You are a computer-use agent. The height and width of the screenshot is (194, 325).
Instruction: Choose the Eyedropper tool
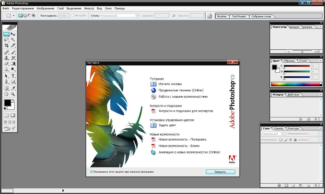pos(13,88)
